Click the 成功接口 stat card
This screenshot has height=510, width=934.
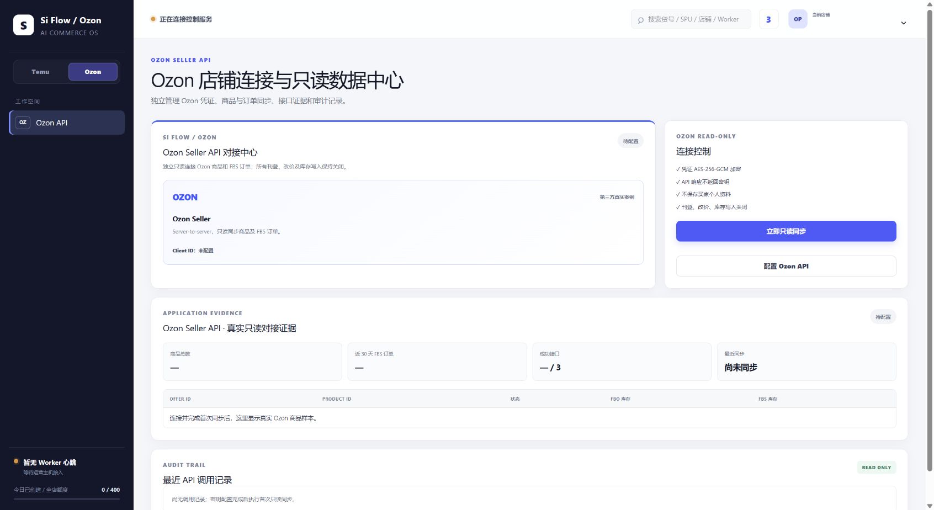coord(622,362)
